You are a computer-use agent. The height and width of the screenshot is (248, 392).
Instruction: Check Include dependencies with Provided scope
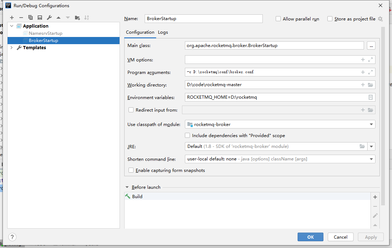187,135
